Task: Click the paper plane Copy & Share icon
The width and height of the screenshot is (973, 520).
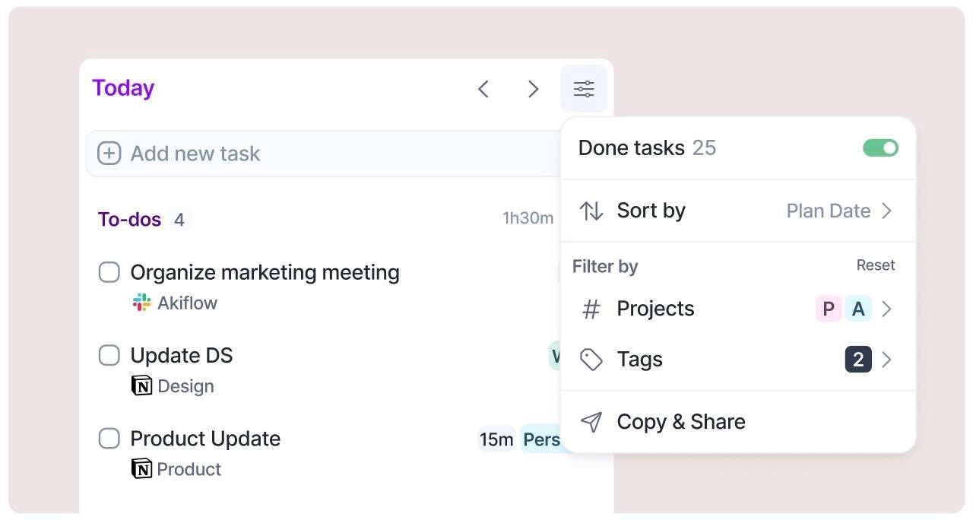Action: [591, 422]
